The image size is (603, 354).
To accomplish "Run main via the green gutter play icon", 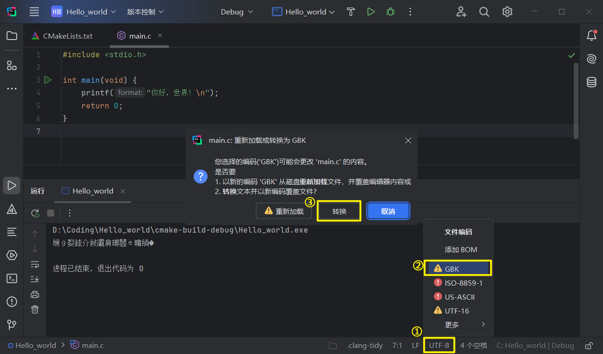I will (x=48, y=80).
